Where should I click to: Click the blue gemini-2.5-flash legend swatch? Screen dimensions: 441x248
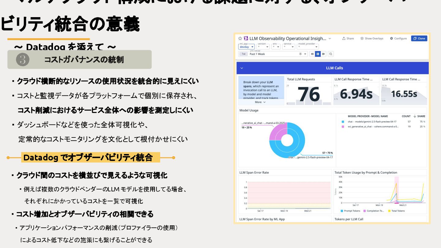[x=343, y=122]
